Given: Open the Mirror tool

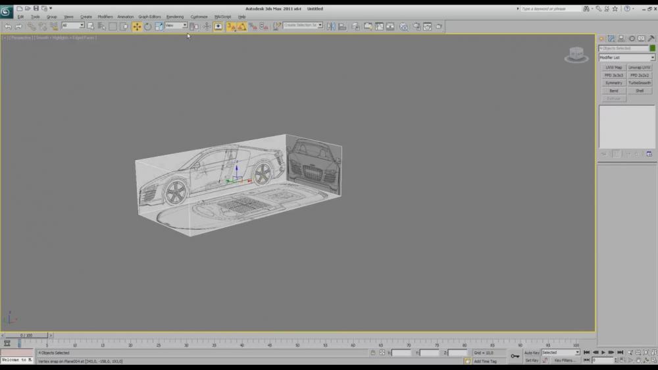Looking at the screenshot, I should click(331, 26).
